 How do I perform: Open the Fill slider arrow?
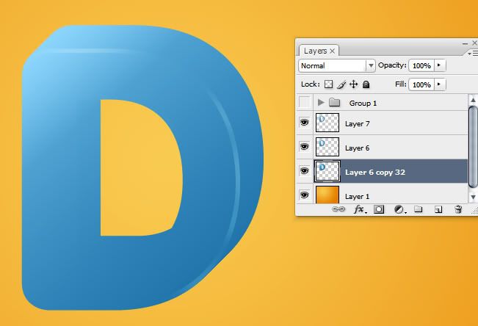point(439,84)
